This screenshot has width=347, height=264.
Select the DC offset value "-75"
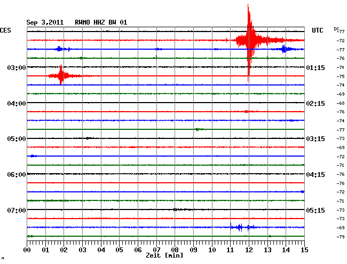coord(341,76)
